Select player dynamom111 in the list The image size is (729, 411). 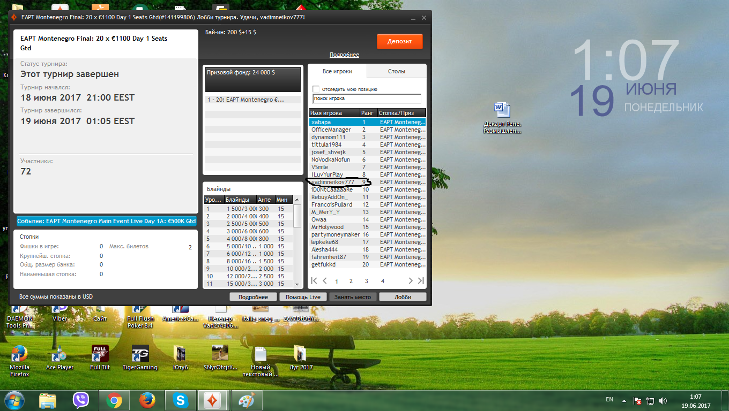(368, 137)
